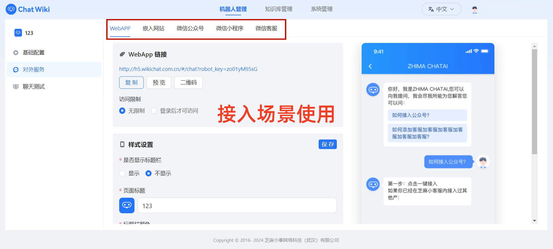Screen dimensions: 553x249
Task: Click the gear icon for 基础配置
Action: click(x=16, y=53)
